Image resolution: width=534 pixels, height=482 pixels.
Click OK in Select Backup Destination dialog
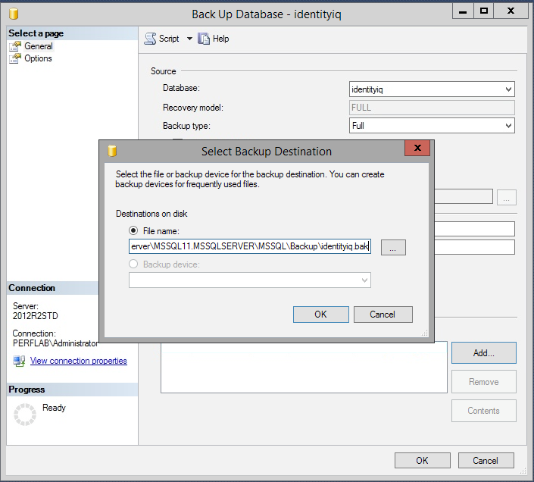(321, 315)
